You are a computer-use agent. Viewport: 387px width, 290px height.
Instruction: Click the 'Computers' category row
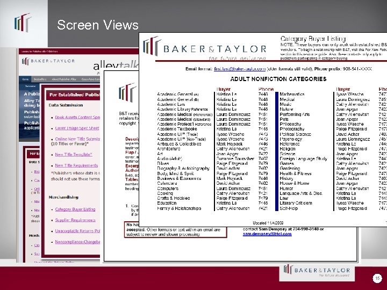pos(168,189)
